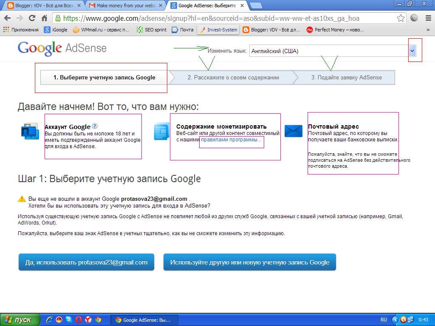This screenshot has width=435, height=326.
Task: Select step 3 Подайте заявку AdSense
Action: point(346,77)
